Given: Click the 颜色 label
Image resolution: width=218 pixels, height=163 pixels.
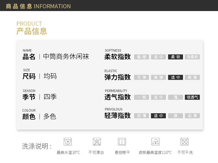Looking at the screenshot, I should (x=29, y=117).
